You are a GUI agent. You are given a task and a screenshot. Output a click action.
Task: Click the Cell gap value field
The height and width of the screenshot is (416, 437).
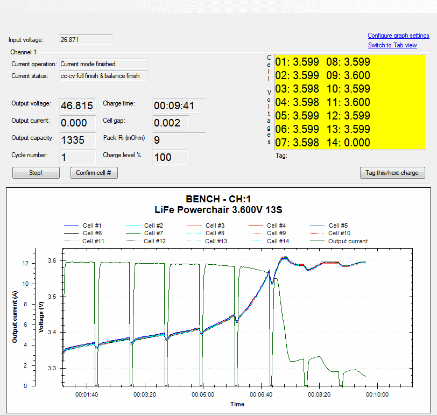point(171,123)
